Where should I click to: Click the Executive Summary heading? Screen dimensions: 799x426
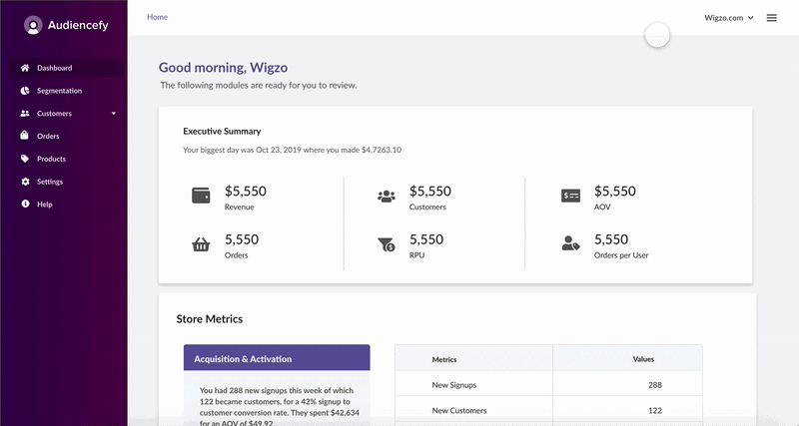pos(222,131)
